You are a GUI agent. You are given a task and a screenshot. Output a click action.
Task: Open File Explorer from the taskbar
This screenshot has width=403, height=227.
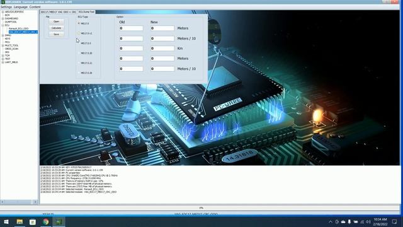coord(20,222)
